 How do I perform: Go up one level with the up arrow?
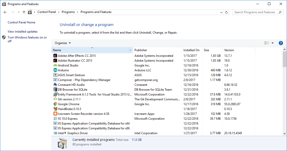pyautogui.click(x=24, y=12)
